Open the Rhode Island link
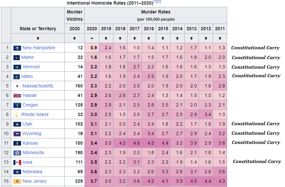 [x=35, y=114]
